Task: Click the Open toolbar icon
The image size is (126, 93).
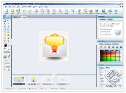Action: point(12,12)
